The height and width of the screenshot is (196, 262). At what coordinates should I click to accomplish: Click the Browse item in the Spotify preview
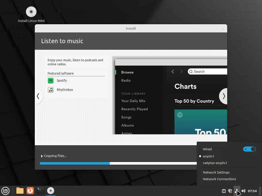pyautogui.click(x=127, y=72)
